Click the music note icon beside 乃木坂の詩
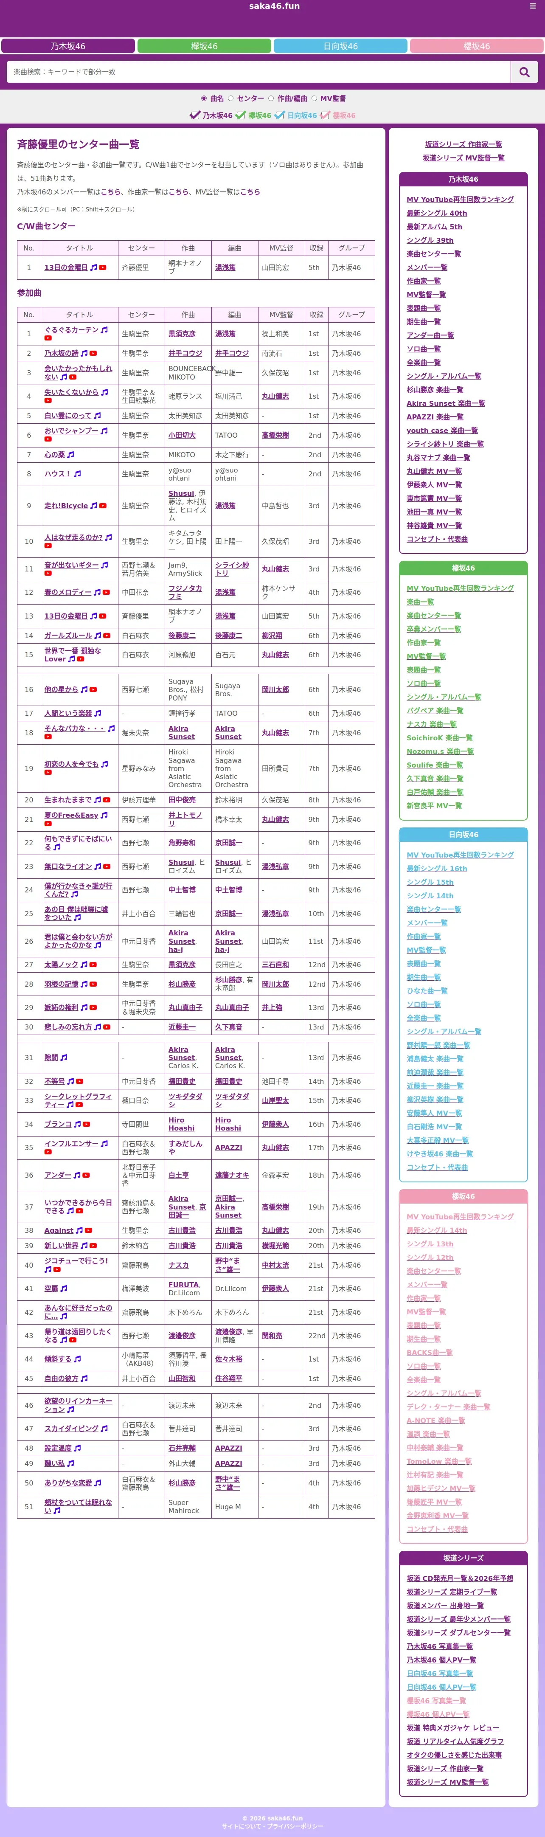The width and height of the screenshot is (545, 1837). [x=84, y=353]
